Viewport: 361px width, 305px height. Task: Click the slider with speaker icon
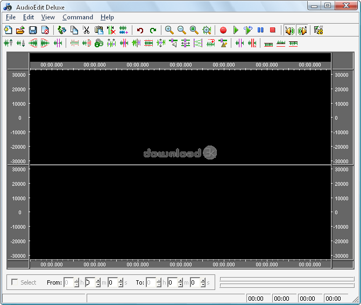173,43
